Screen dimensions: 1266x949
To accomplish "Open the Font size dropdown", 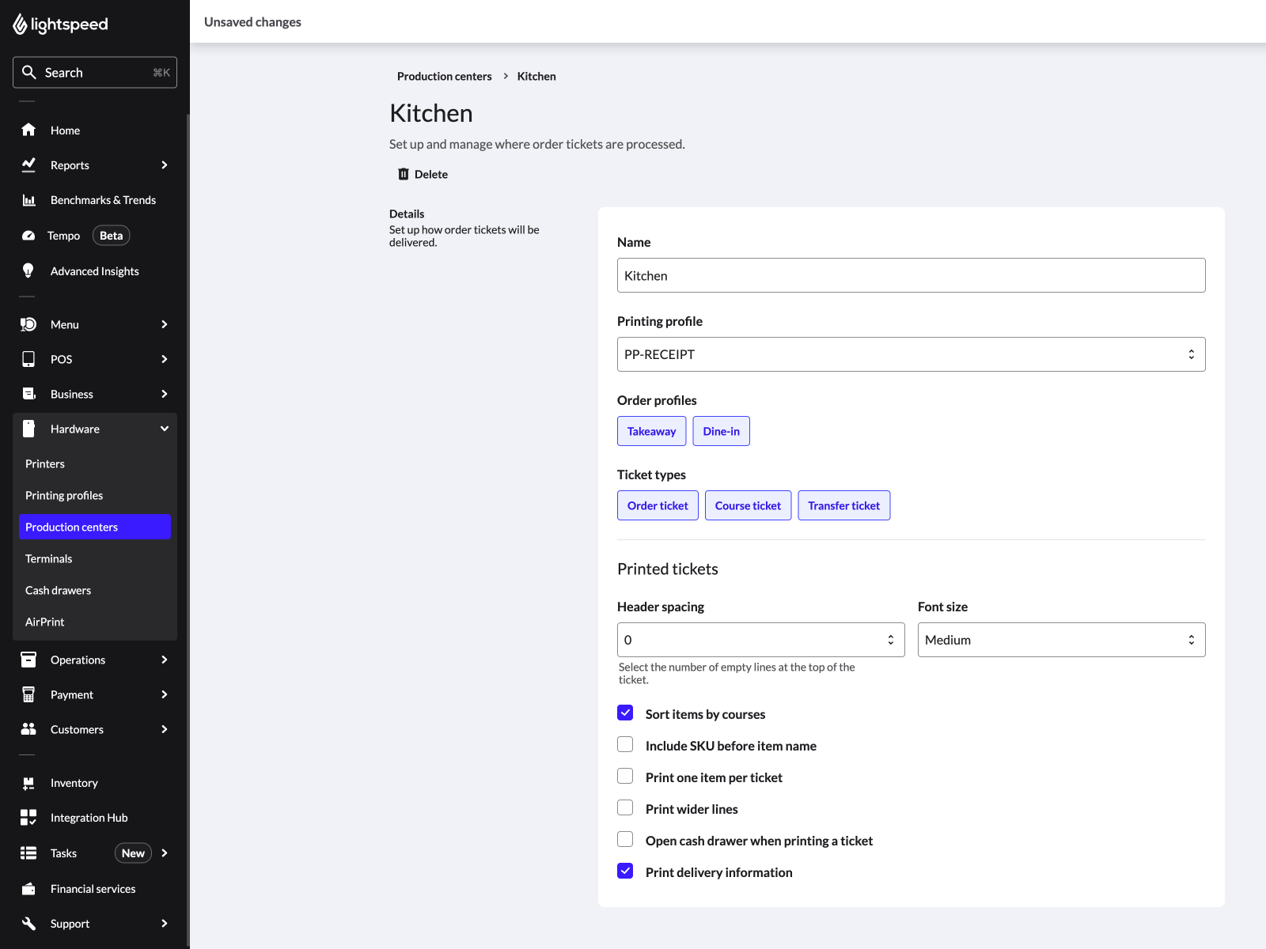I will click(1061, 640).
